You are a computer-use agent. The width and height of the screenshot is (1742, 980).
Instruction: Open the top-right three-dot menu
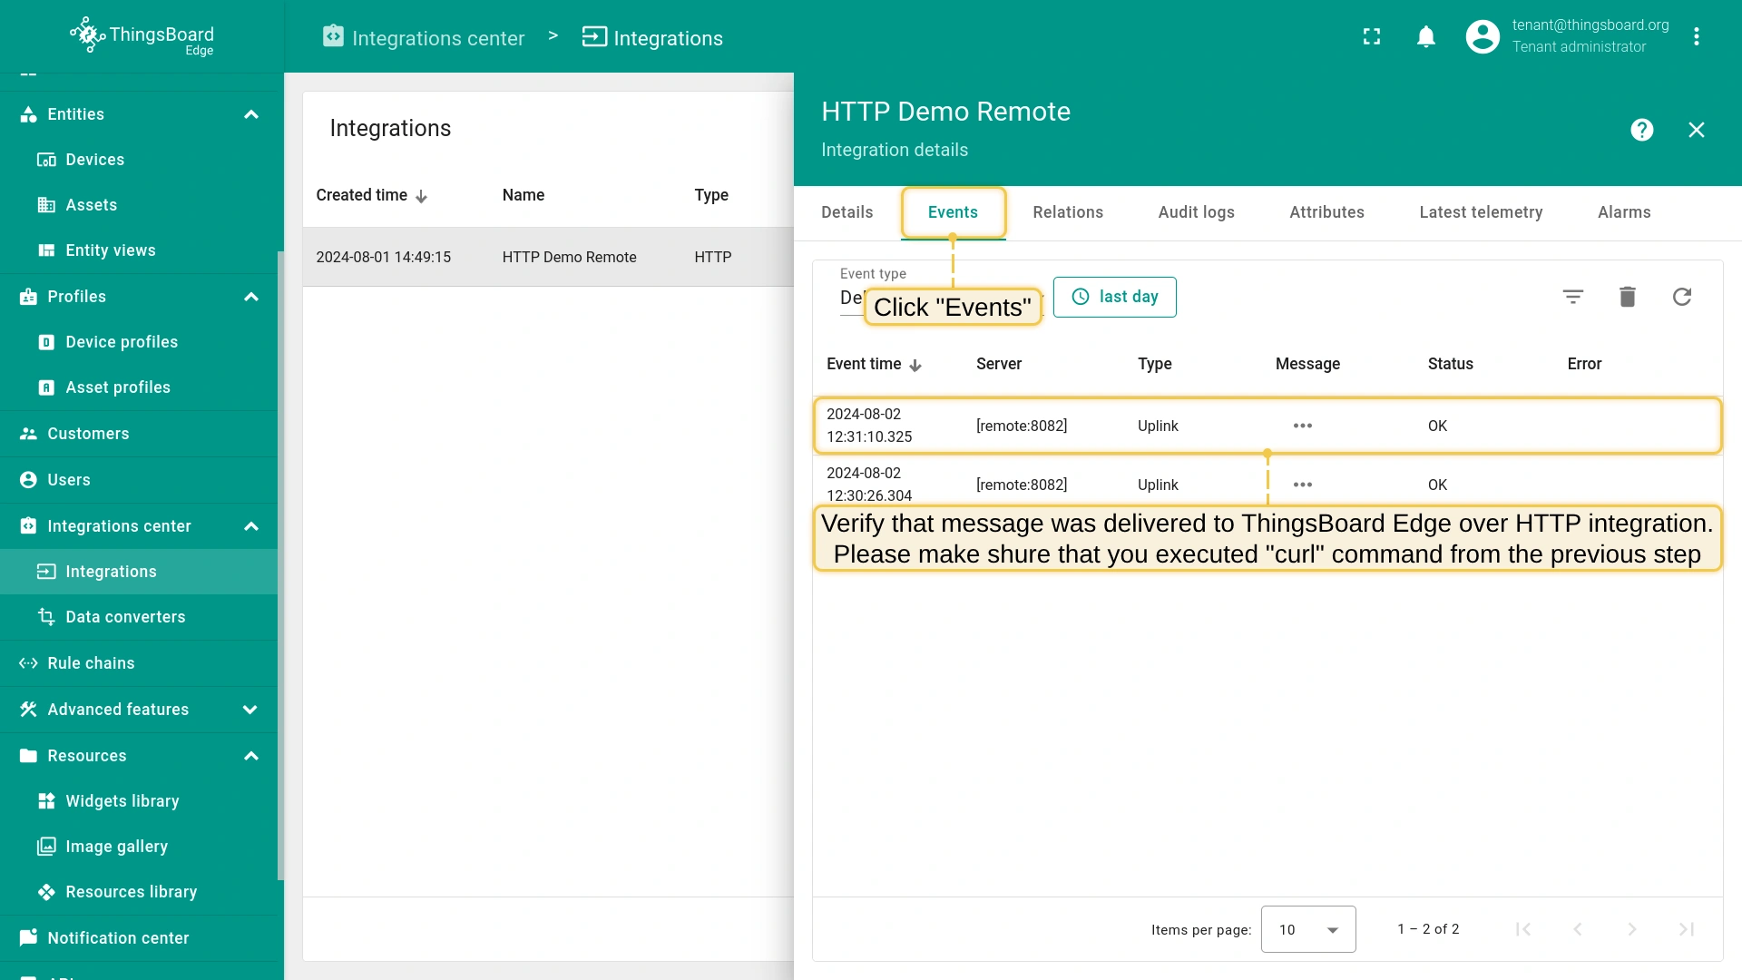point(1696,37)
